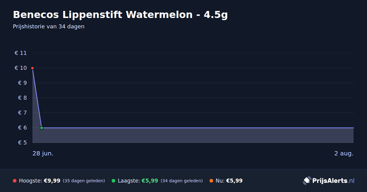Click the 2 aug. end date label
Viewport: 367px width, 192px height.
(x=344, y=153)
